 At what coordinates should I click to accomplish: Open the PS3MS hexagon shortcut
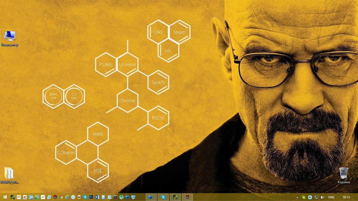pos(106,64)
